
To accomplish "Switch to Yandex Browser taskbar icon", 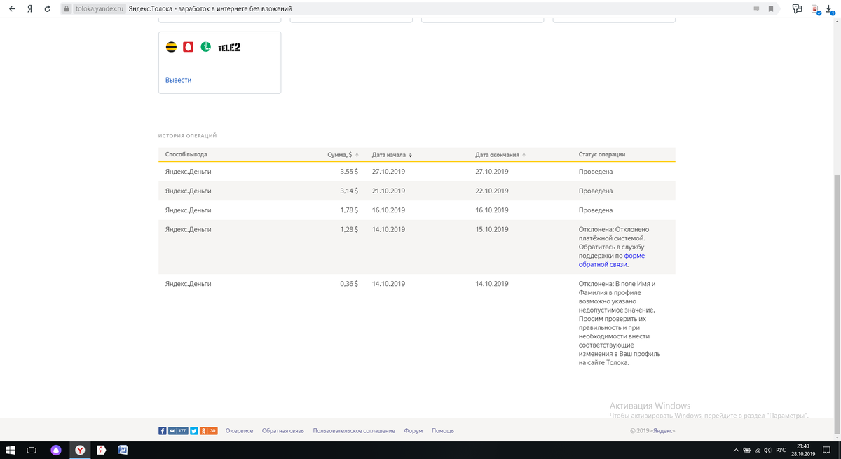I will 81,450.
